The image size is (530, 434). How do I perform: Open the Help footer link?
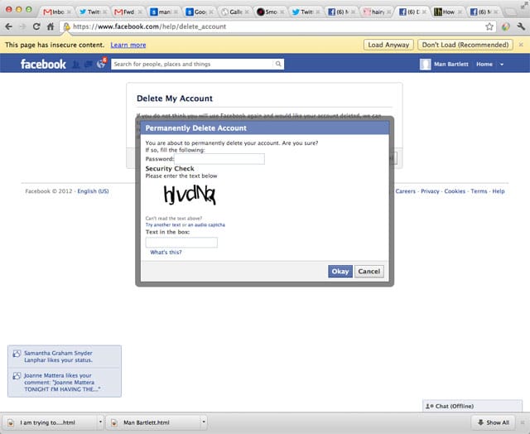pyautogui.click(x=499, y=191)
